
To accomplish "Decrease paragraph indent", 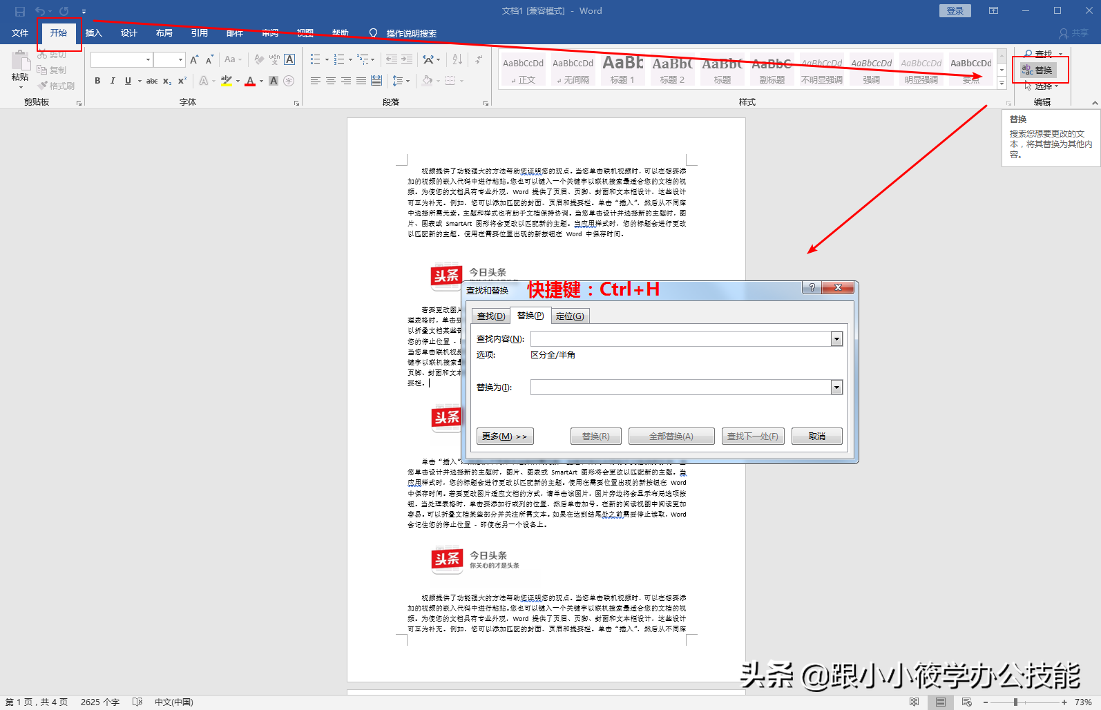I will tap(392, 60).
